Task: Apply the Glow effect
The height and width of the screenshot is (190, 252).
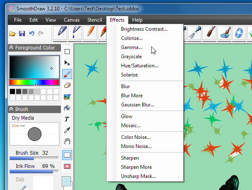Action: [x=127, y=116]
